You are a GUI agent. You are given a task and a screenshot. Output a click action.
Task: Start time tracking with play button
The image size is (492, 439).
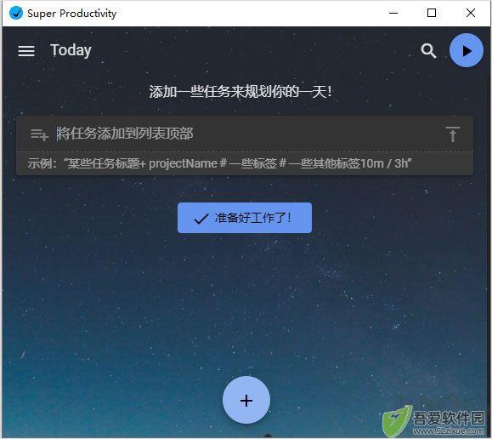pyautogui.click(x=467, y=50)
